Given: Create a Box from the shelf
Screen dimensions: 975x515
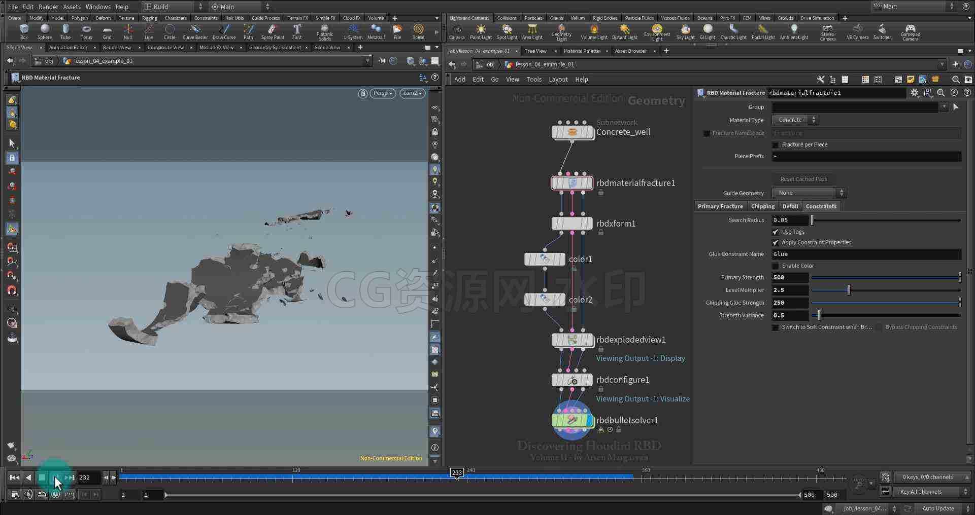Looking at the screenshot, I should click(24, 31).
